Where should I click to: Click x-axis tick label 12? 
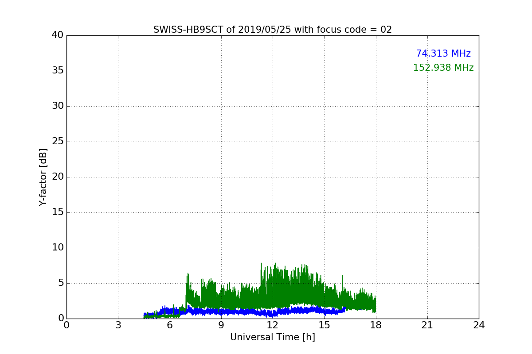pos(273,325)
